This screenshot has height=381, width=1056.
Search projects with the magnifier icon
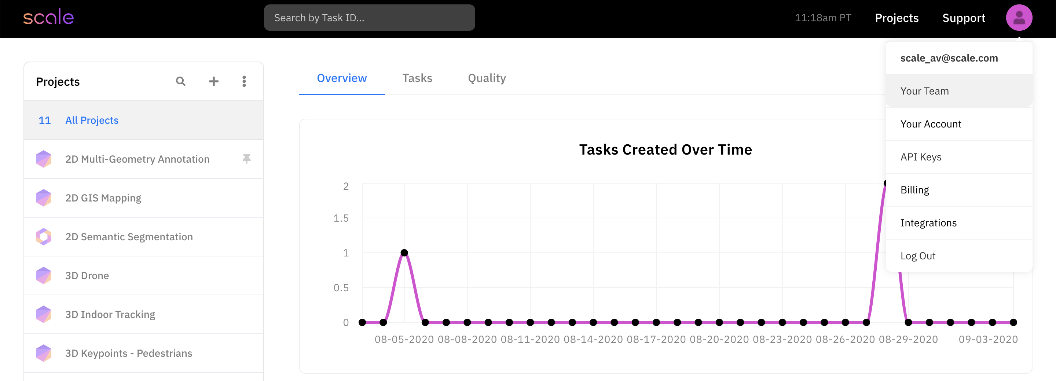coord(181,82)
